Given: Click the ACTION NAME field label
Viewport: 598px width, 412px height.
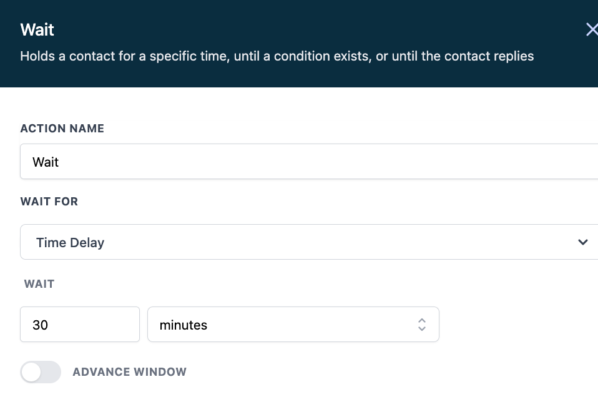Looking at the screenshot, I should coord(62,129).
